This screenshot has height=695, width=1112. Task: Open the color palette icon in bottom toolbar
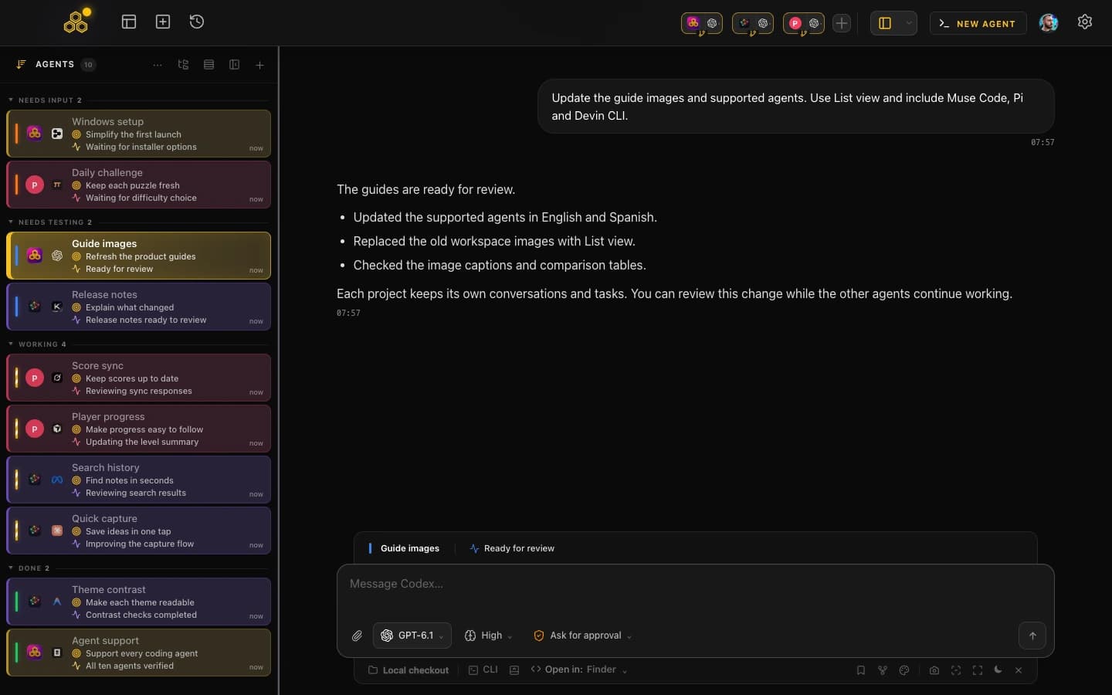(904, 670)
